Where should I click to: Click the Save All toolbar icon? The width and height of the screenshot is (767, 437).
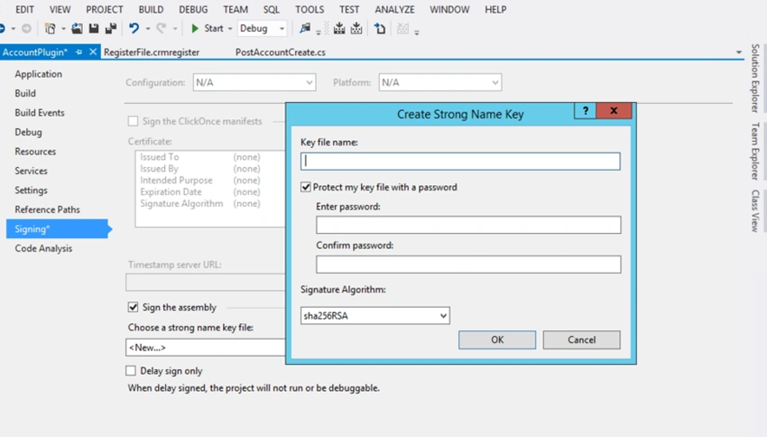point(111,29)
